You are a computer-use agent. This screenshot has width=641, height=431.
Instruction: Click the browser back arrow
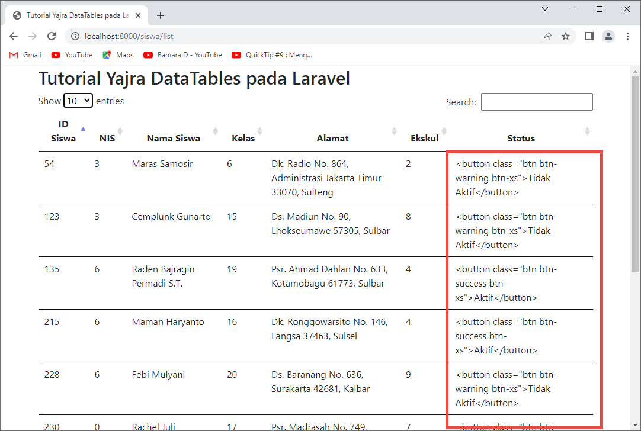[x=14, y=36]
